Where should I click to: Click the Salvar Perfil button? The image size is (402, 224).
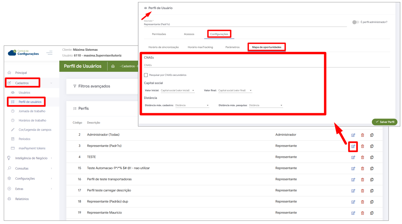pyautogui.click(x=385, y=122)
